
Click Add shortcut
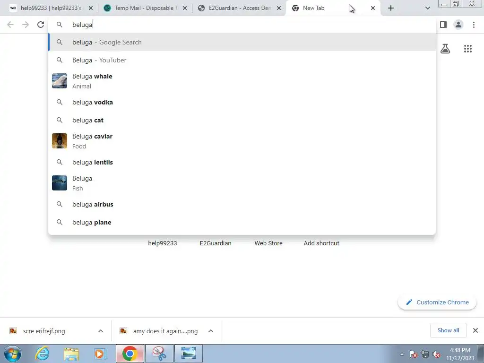coord(321,243)
